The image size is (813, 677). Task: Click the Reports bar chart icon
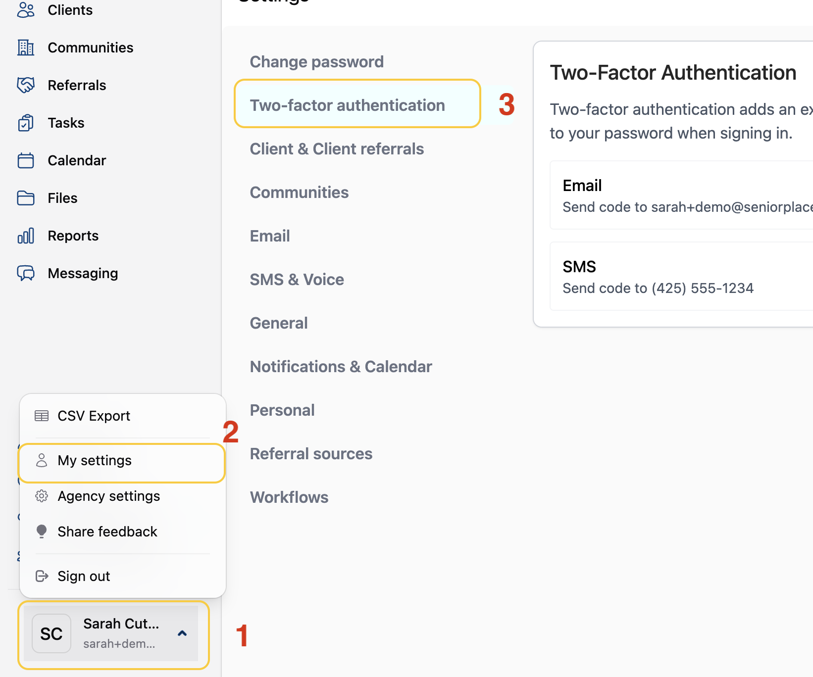[x=26, y=236]
